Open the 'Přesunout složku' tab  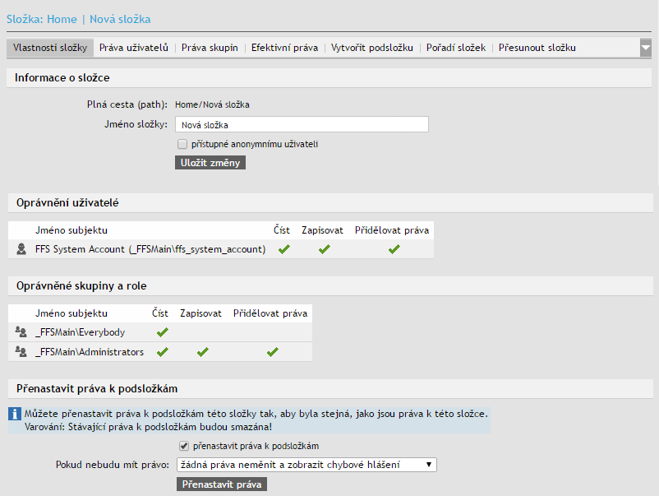(537, 48)
